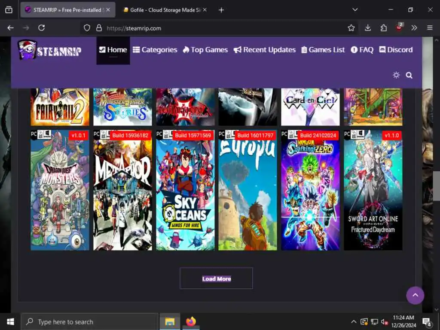Click the v1.1.0 version badge
Image resolution: width=440 pixels, height=330 pixels.
pyautogui.click(x=391, y=135)
